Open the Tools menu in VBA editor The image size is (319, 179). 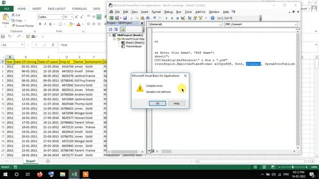coord(188,12)
